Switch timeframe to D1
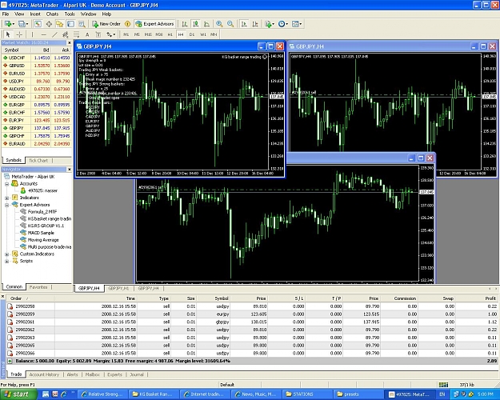Image resolution: width=500 pixels, height=400 pixels. (x=192, y=34)
